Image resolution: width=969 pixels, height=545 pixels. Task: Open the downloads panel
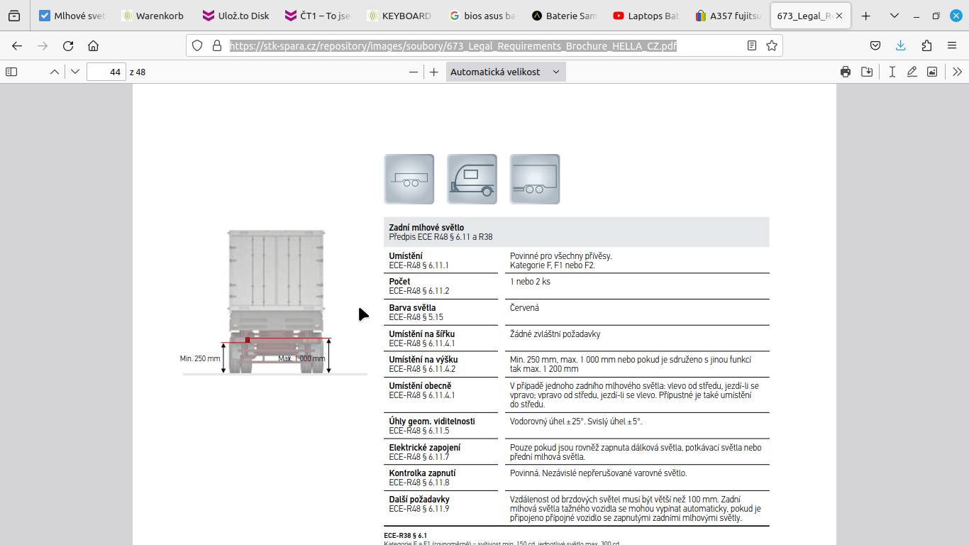[x=900, y=45]
